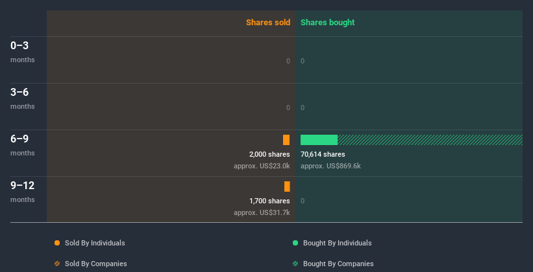Screen dimensions: 533x272
Task: Click the approx. US$23.0k amount
Action: (262, 166)
